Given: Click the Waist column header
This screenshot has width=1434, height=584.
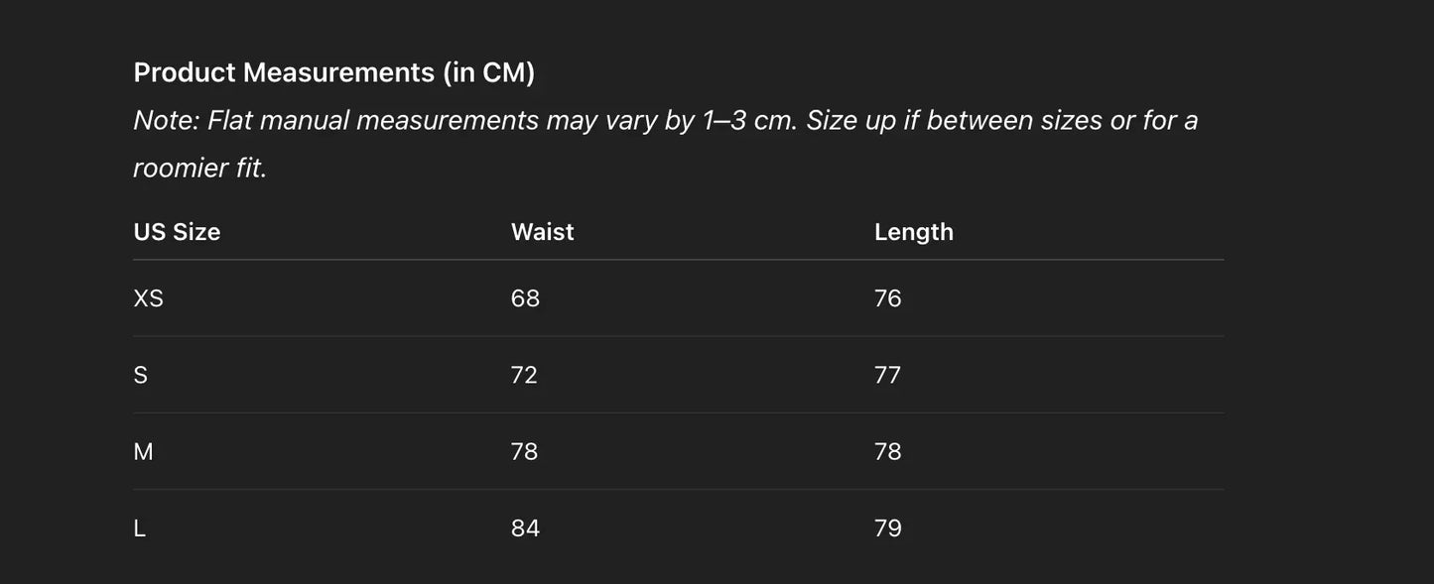Looking at the screenshot, I should click(542, 232).
